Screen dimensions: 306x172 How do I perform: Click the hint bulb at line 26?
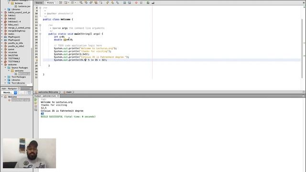(x=36, y=60)
